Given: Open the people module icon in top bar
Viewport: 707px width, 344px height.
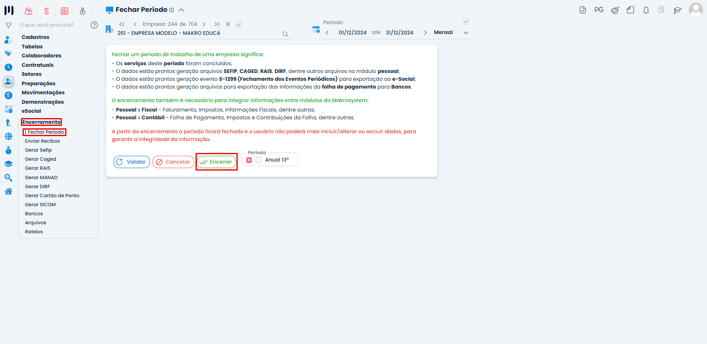Looking at the screenshot, I should coord(28,11).
